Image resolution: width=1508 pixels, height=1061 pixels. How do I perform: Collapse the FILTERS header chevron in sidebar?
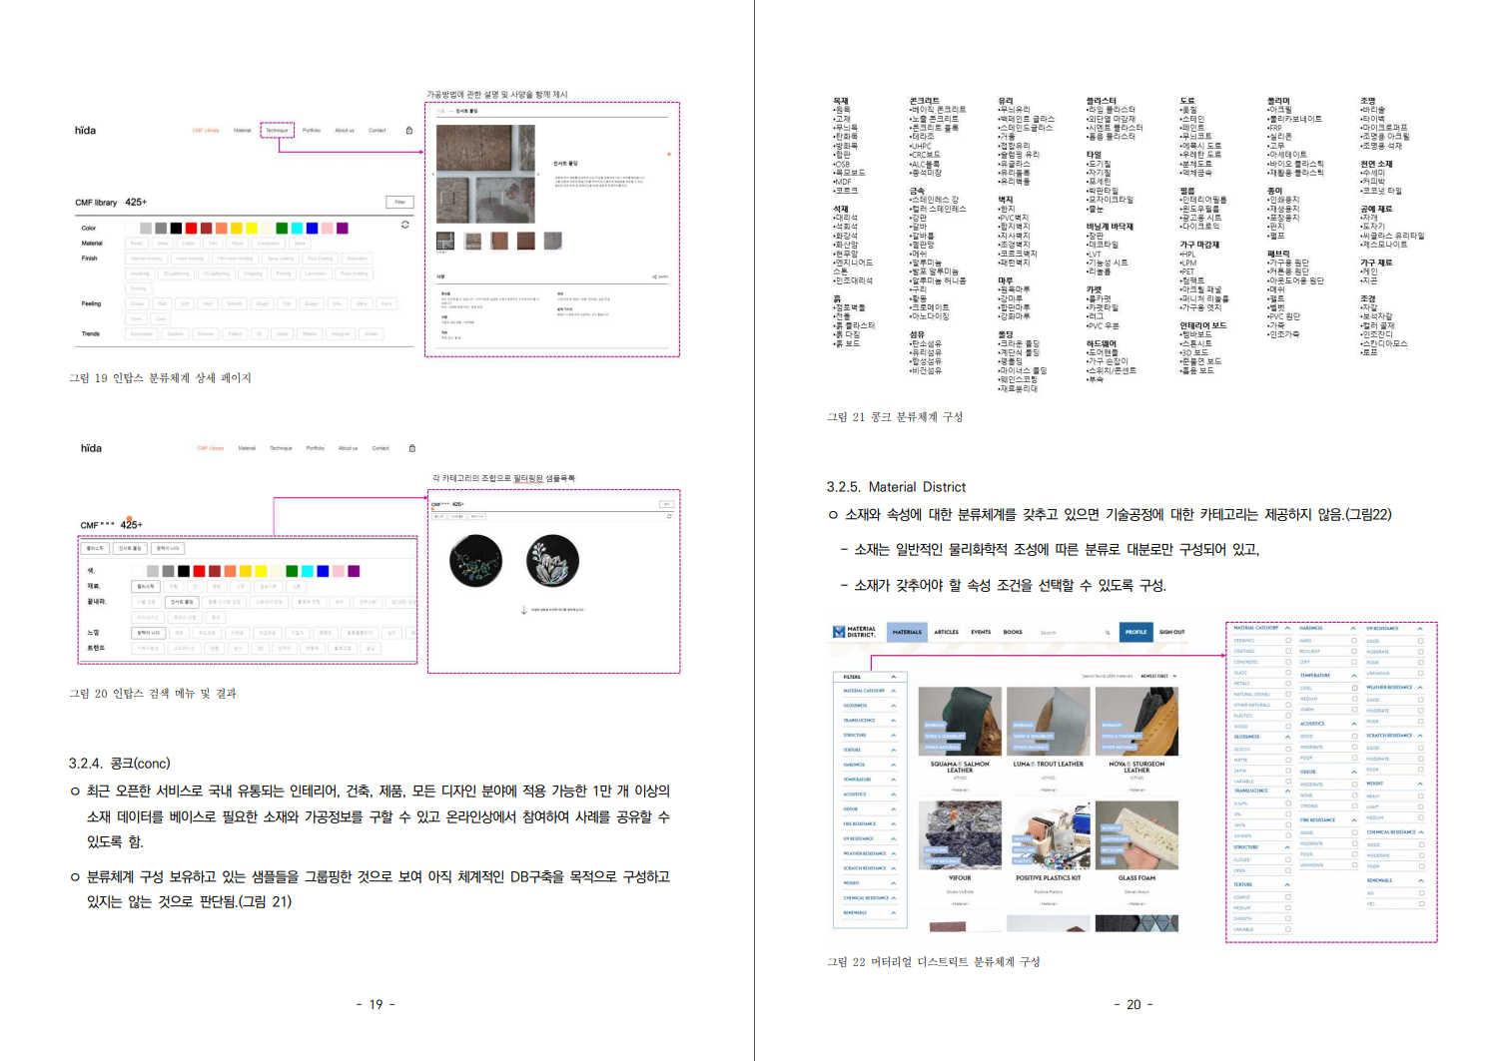[893, 677]
